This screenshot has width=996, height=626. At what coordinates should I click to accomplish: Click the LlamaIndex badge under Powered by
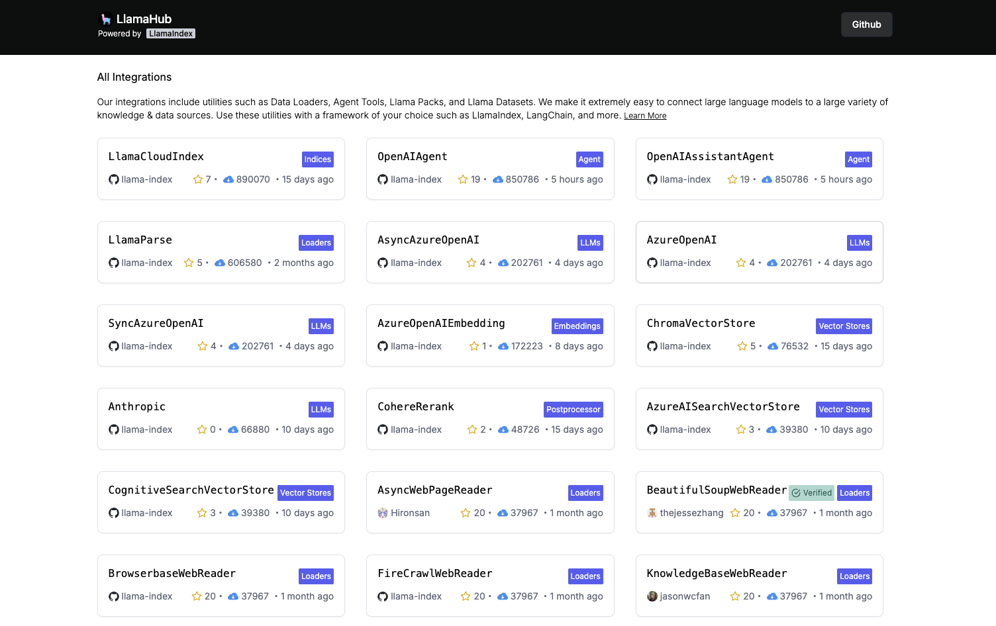[x=171, y=34]
